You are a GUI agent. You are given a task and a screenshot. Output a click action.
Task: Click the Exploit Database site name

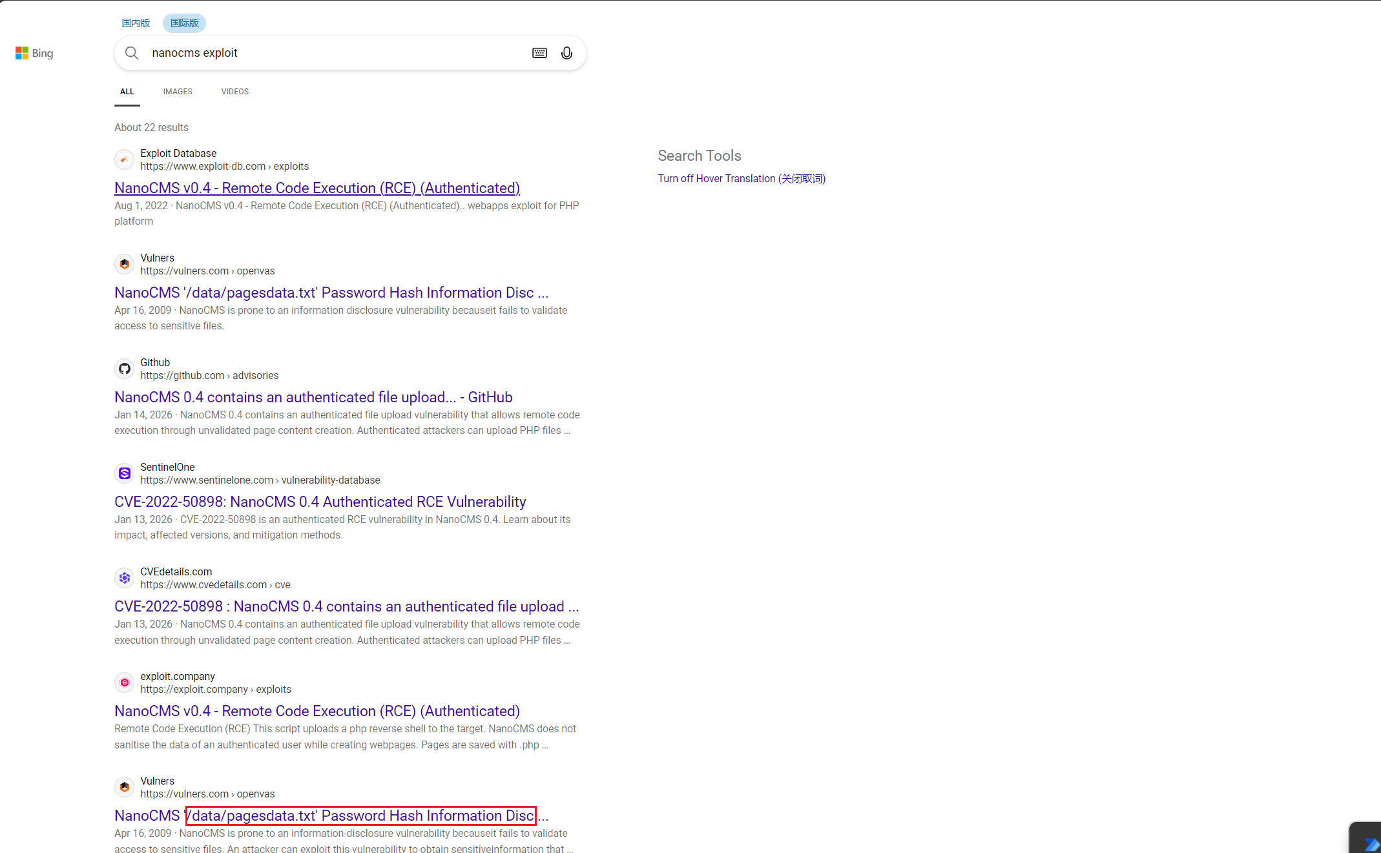pos(178,153)
